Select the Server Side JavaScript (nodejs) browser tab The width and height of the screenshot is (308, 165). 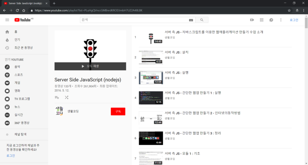[x=25, y=3]
